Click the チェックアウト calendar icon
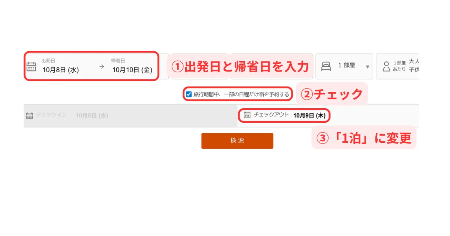Viewport: 450px width, 236px height. click(x=247, y=115)
